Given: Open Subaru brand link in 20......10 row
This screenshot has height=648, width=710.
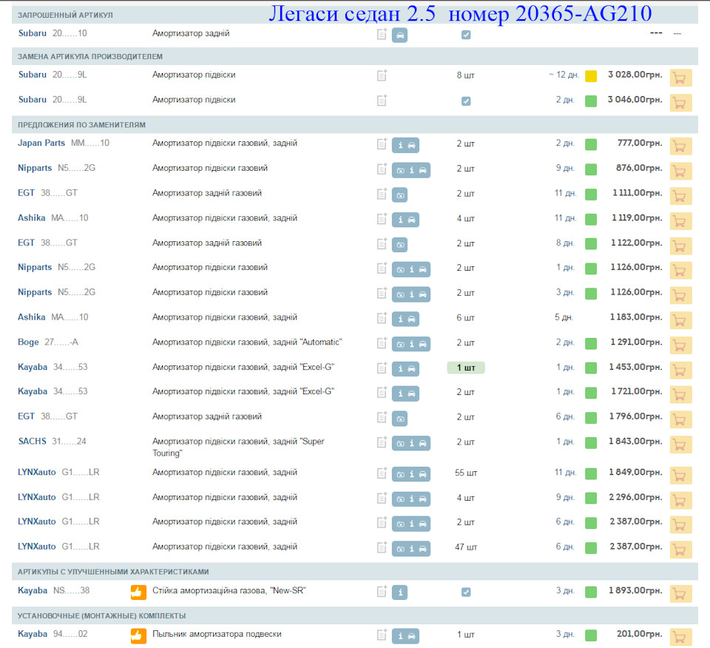Looking at the screenshot, I should coord(32,33).
